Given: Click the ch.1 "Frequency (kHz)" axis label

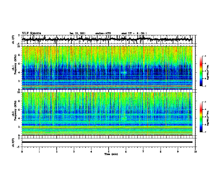Looking at the screenshot, I should (x=16, y=64).
